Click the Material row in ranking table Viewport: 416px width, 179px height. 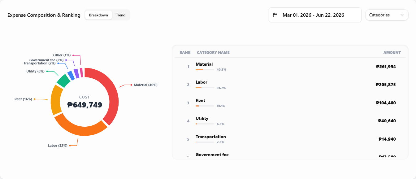pyautogui.click(x=290, y=67)
